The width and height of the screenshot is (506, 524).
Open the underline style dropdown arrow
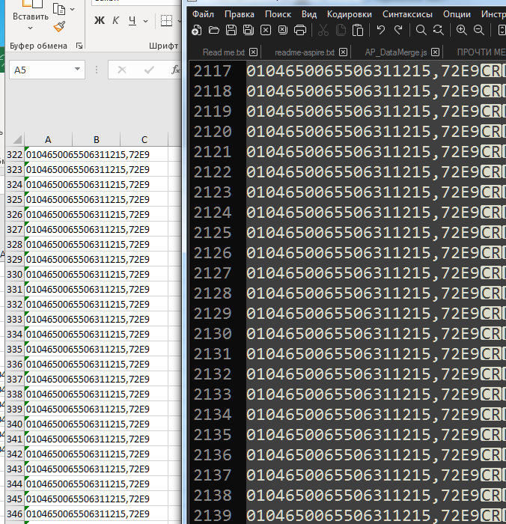(146, 21)
